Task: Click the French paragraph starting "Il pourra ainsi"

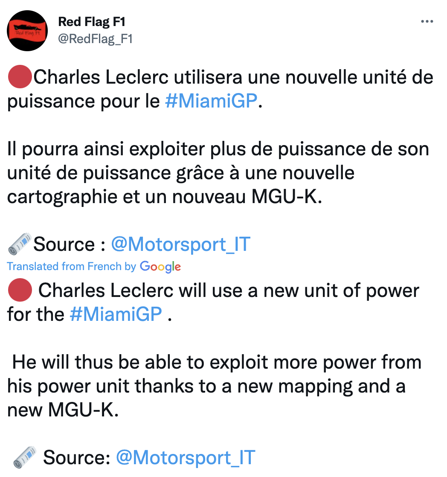Action: [x=218, y=174]
